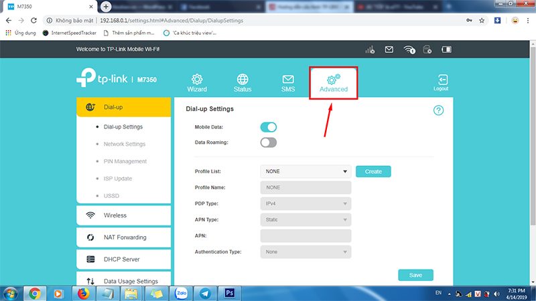Open the Authentication Type dropdown

click(306, 252)
